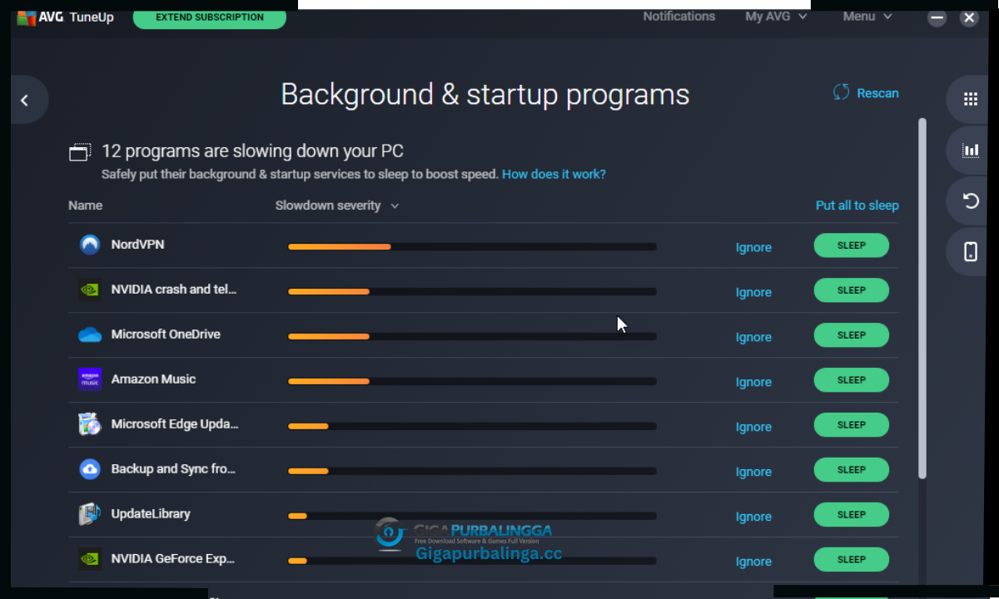999x599 pixels.
Task: Put Backup and Sync to sleep
Action: 851,470
